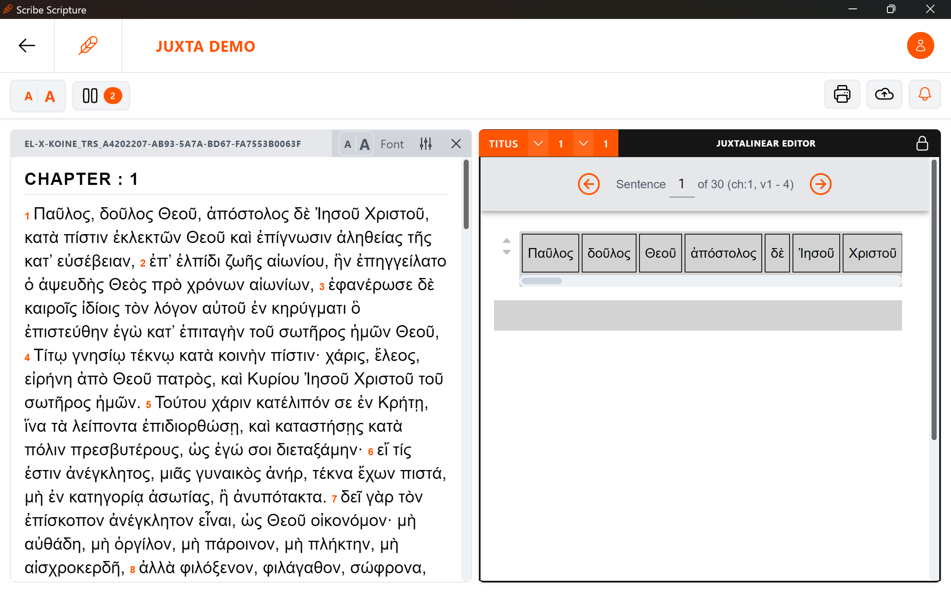Open reference panel settings sliders icon
This screenshot has width=951, height=593.
coord(426,144)
